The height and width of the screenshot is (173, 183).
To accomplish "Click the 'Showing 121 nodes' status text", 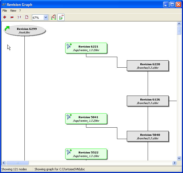I will [x=14, y=169].
